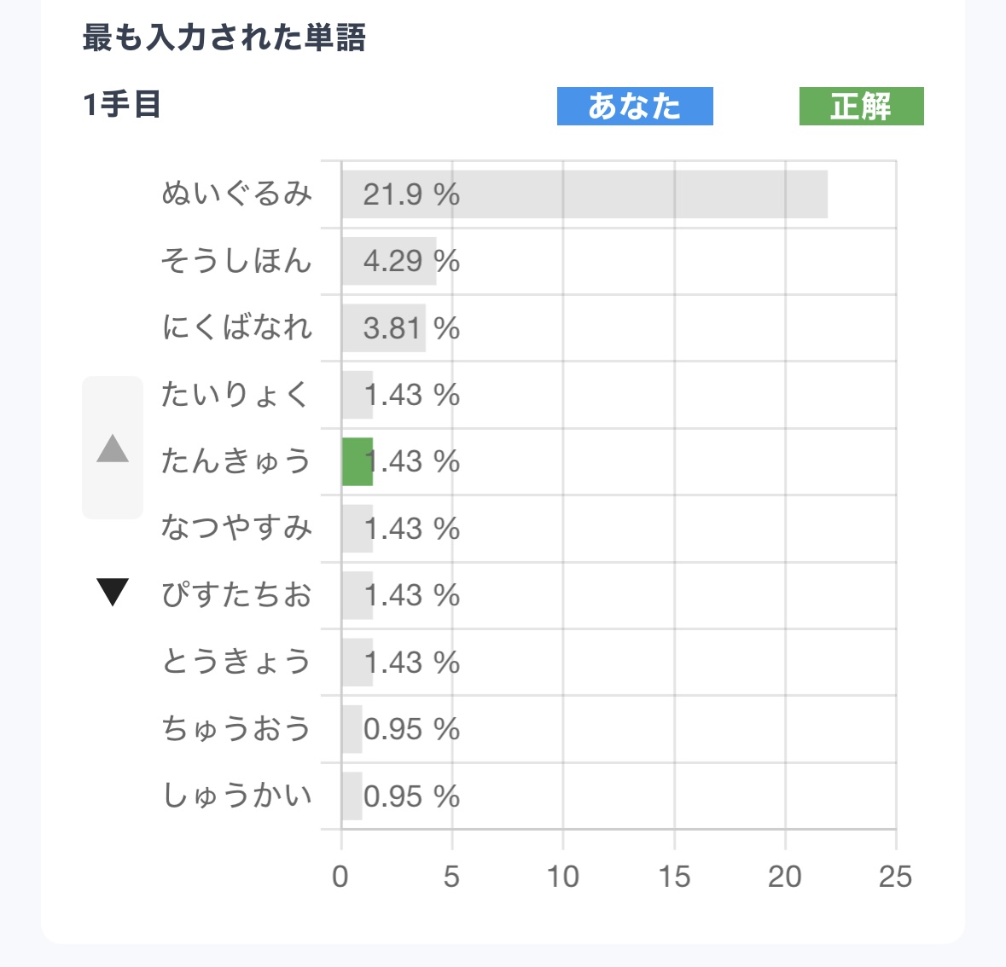
Task: Click the x-axis label 25
Action: point(895,877)
